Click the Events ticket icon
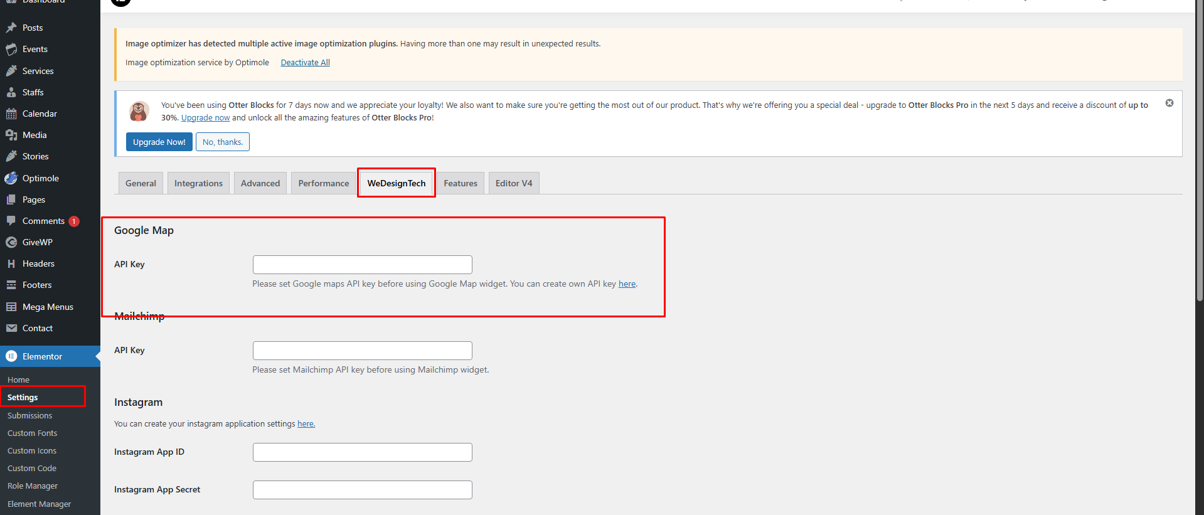 11,49
